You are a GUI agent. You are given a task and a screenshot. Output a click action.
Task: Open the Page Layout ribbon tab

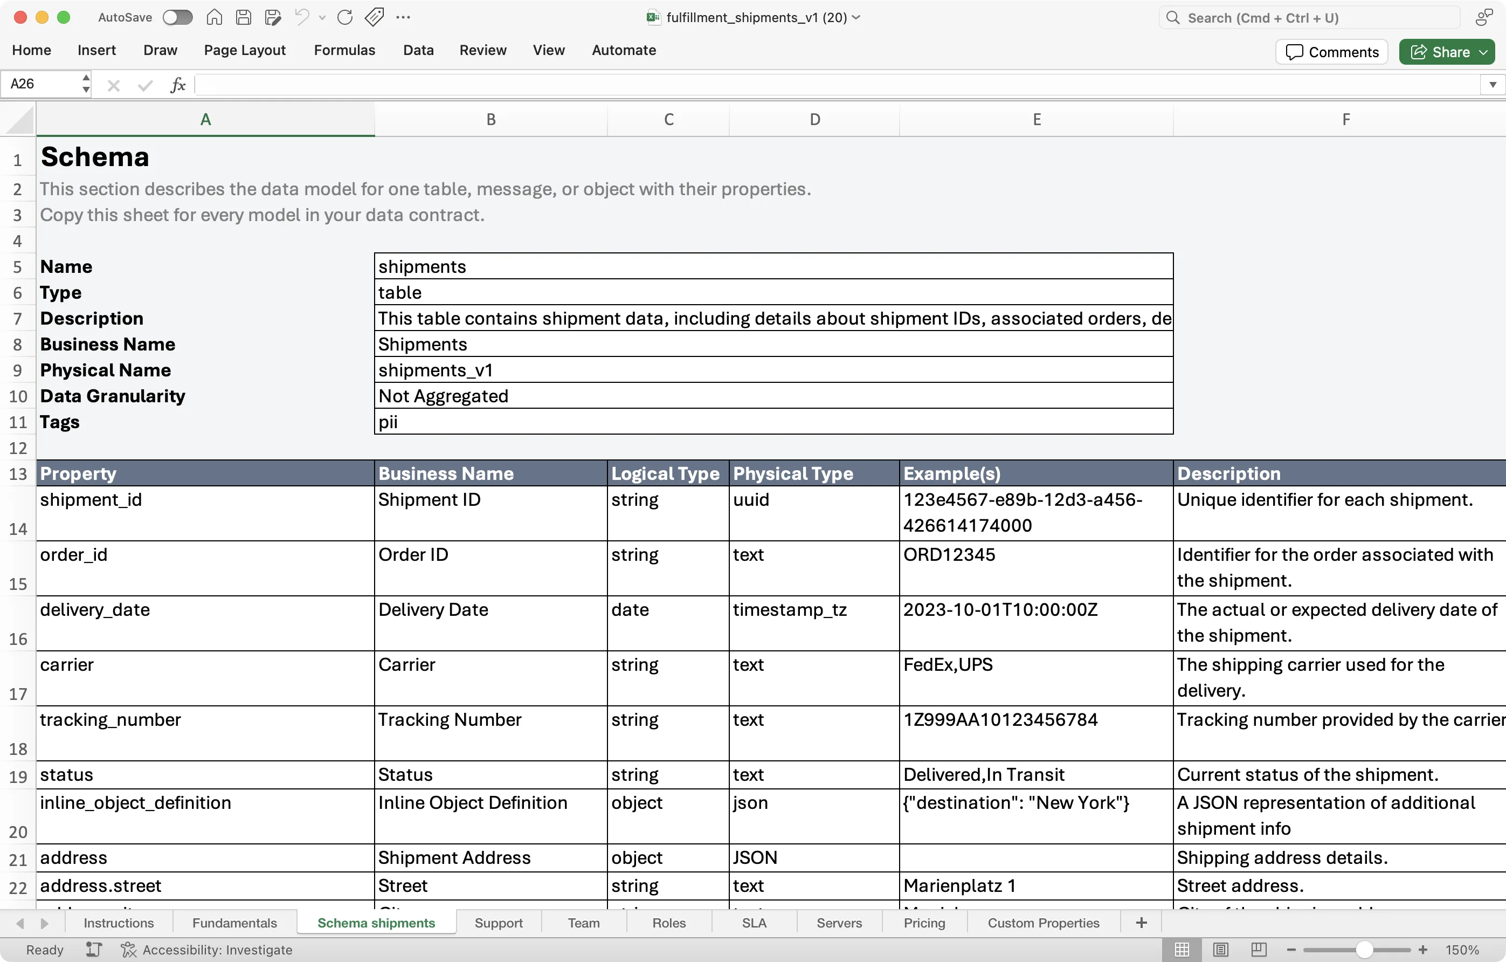point(245,50)
